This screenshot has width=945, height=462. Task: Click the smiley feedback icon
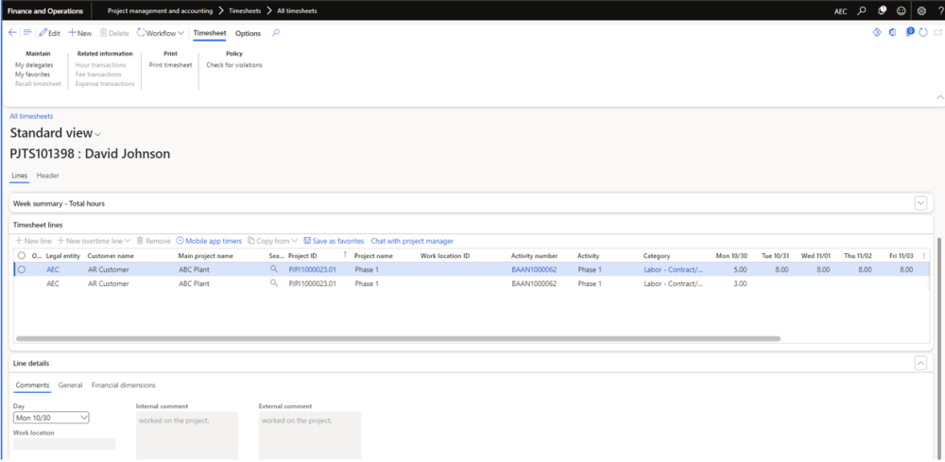[902, 11]
